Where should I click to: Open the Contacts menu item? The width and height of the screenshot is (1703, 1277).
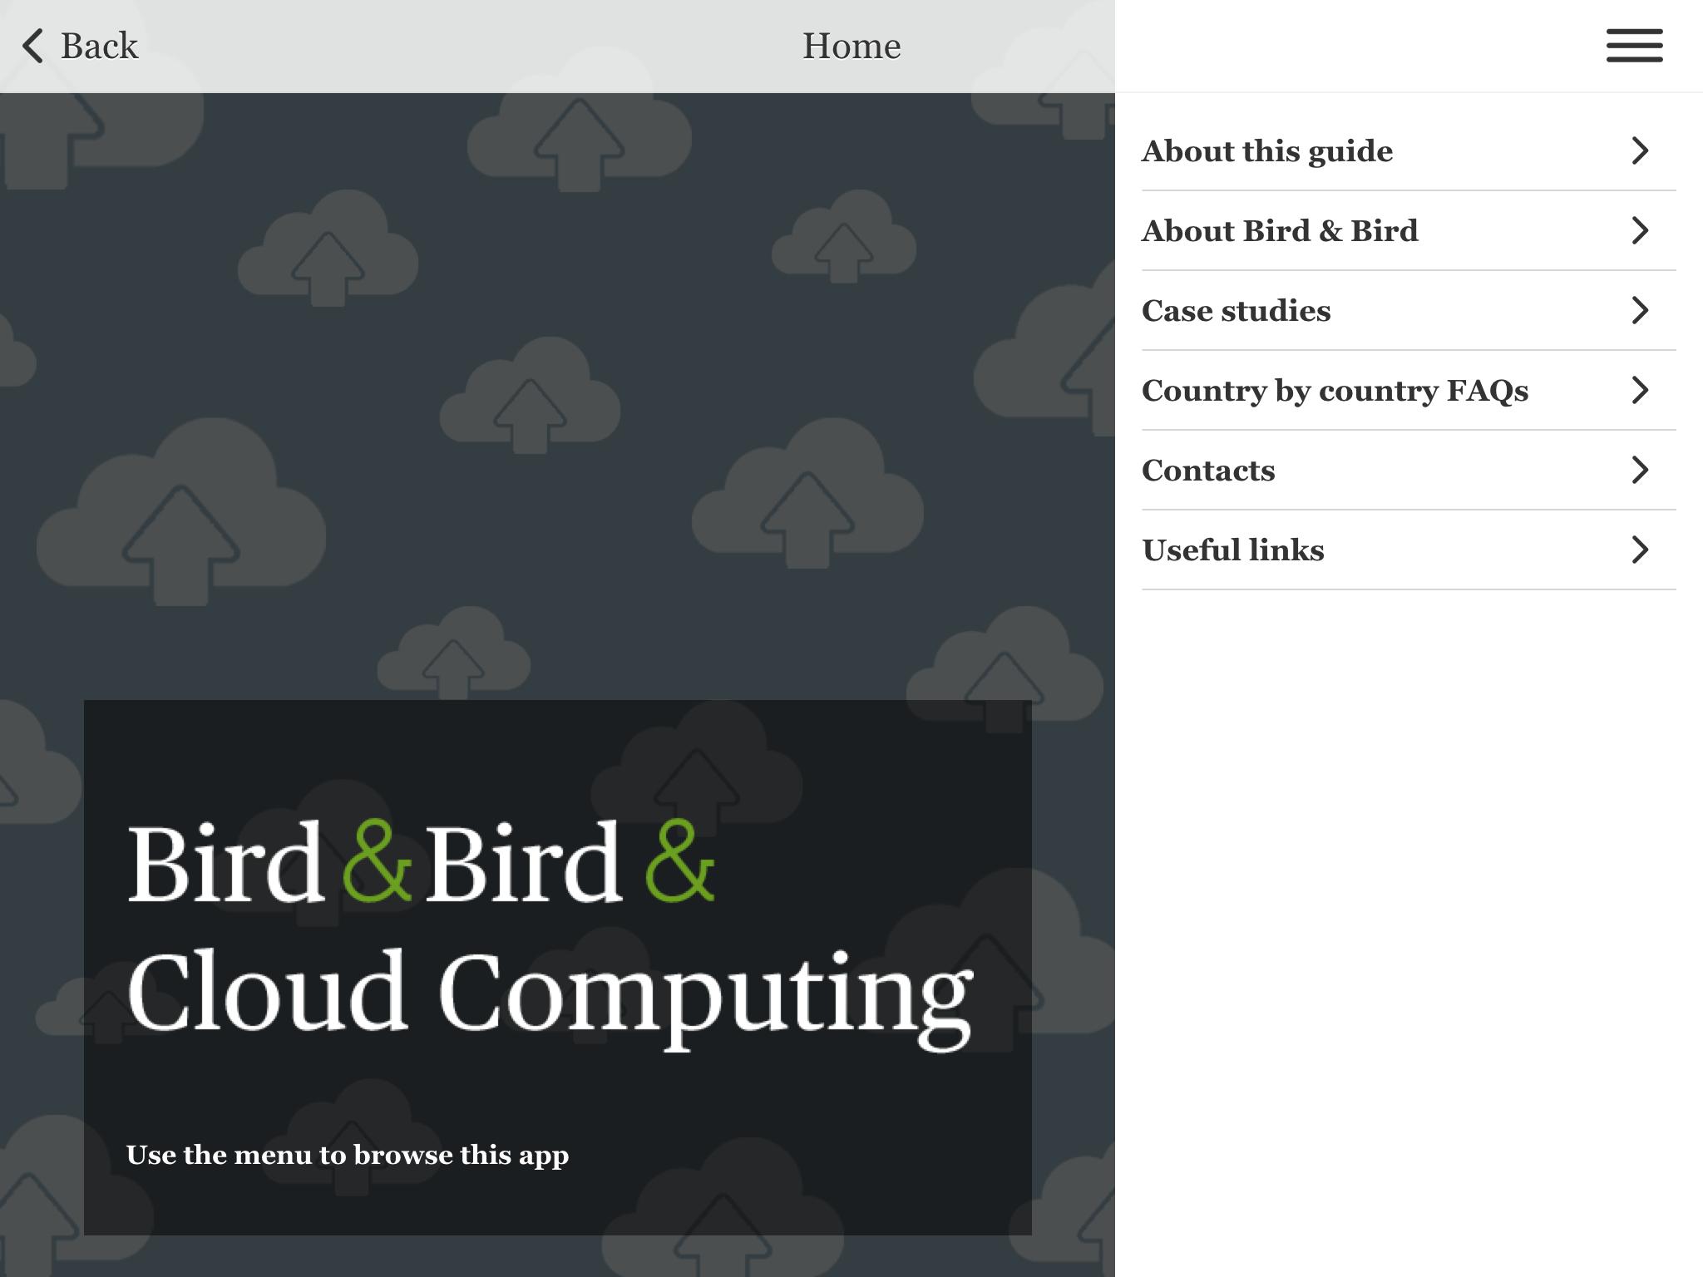[x=1409, y=471]
